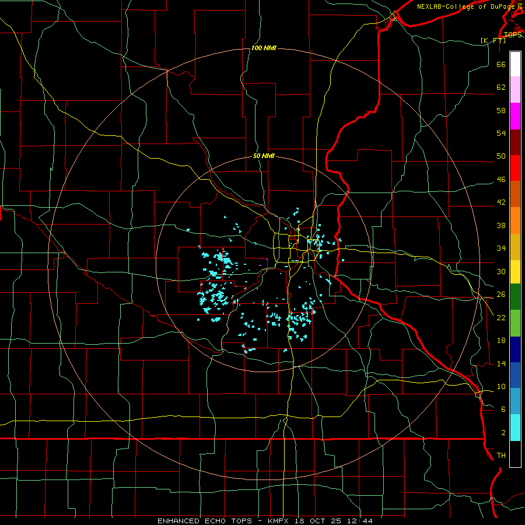Select the medium blue legend swatch
This screenshot has height=525, width=525.
(515, 375)
